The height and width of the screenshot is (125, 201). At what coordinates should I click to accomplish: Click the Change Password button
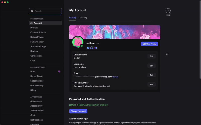pyautogui.click(x=78, y=111)
